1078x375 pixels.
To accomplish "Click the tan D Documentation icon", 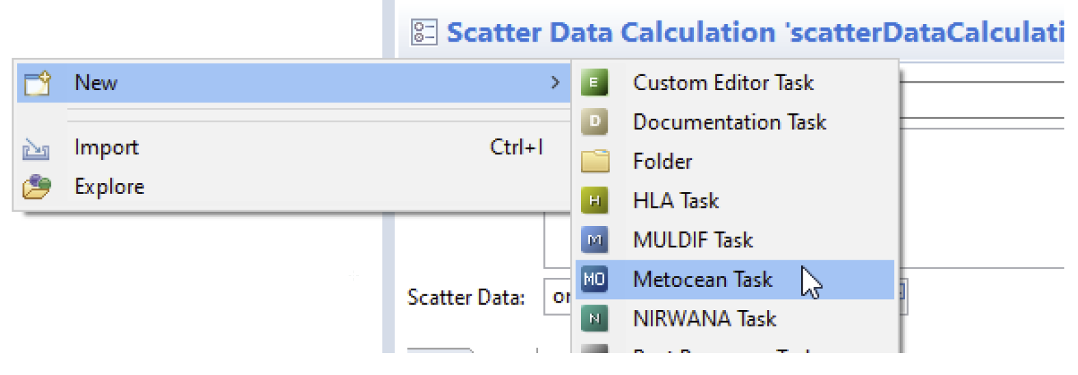I will pyautogui.click(x=594, y=122).
